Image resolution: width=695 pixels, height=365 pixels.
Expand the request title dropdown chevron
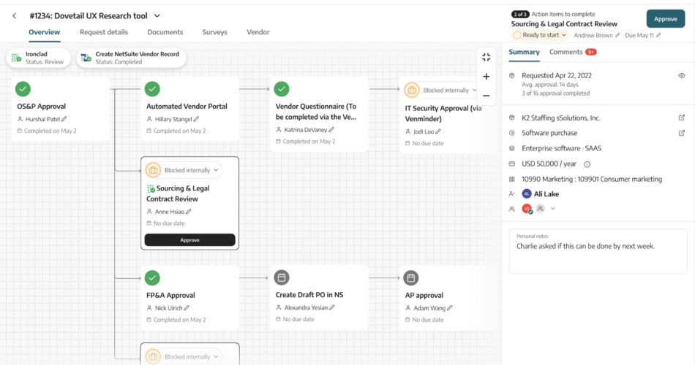(157, 15)
